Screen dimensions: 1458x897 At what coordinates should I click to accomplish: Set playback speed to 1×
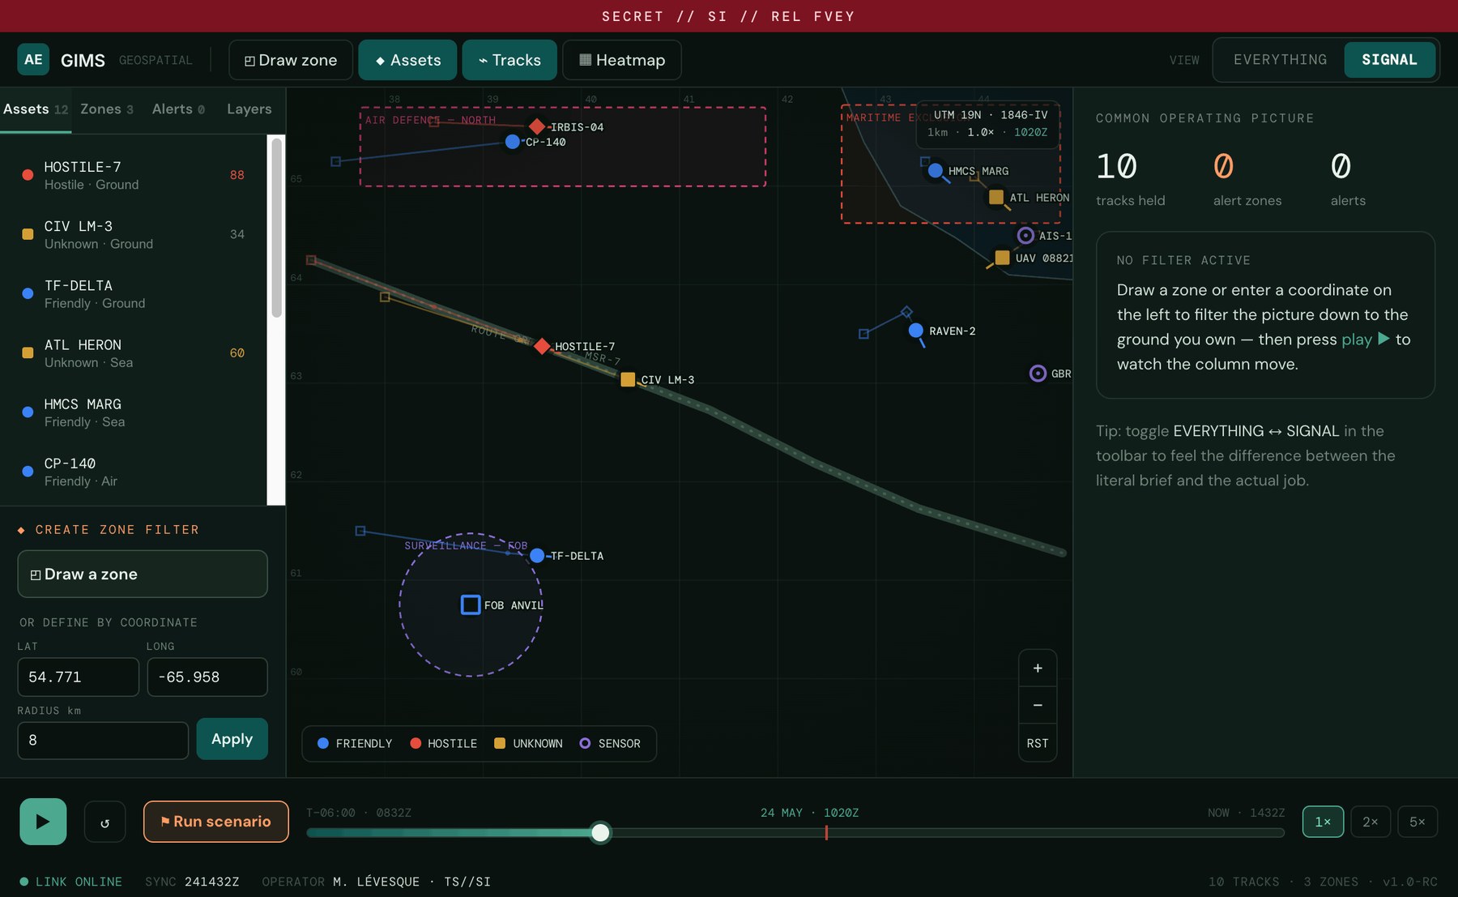point(1323,822)
